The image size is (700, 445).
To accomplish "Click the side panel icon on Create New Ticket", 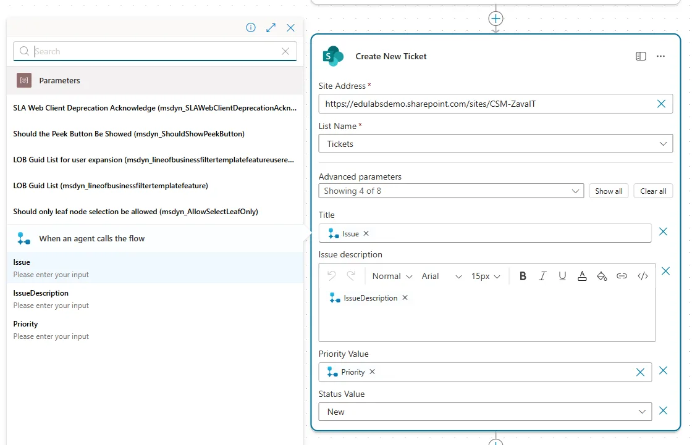I will point(641,56).
